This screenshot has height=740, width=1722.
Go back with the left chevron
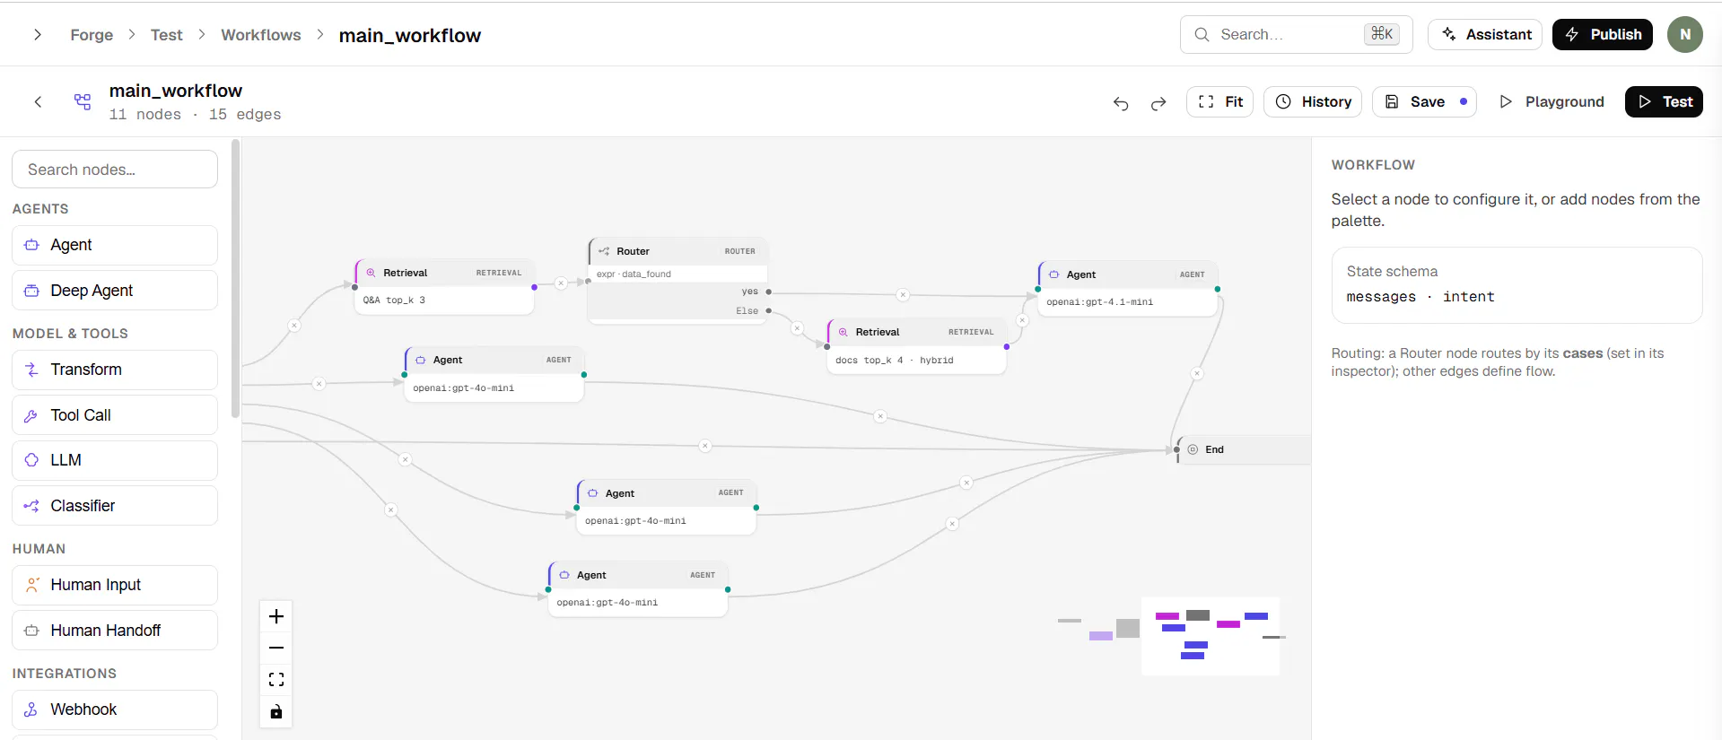(x=38, y=101)
